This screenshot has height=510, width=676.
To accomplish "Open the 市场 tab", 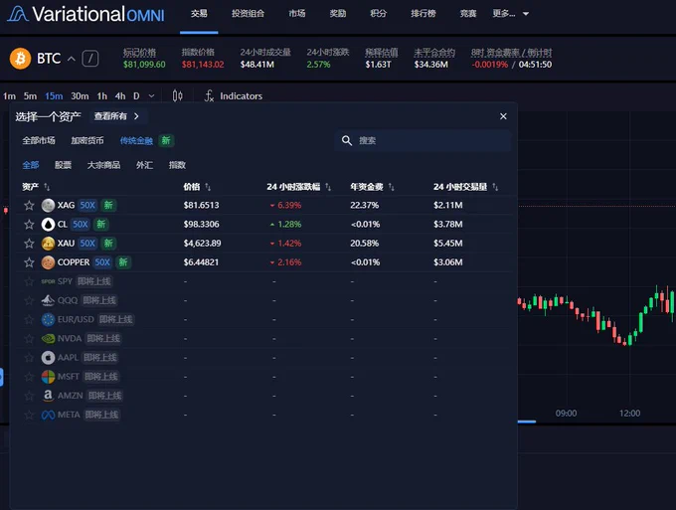I will [297, 14].
